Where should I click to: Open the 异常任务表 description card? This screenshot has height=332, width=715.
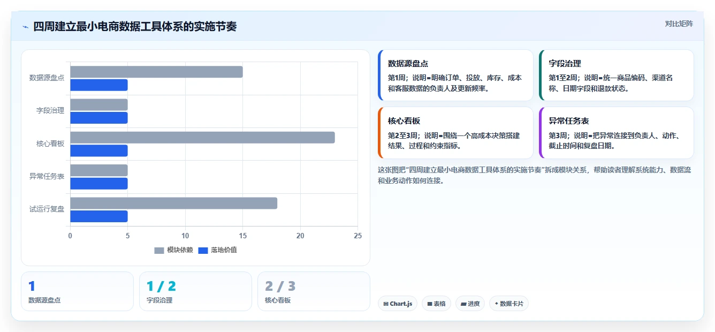[x=617, y=133]
